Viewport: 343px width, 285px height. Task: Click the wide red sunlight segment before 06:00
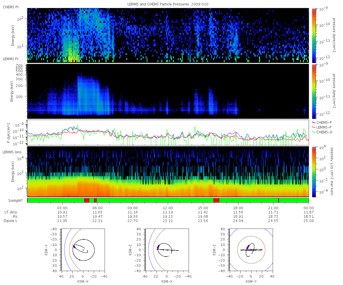tap(87, 200)
